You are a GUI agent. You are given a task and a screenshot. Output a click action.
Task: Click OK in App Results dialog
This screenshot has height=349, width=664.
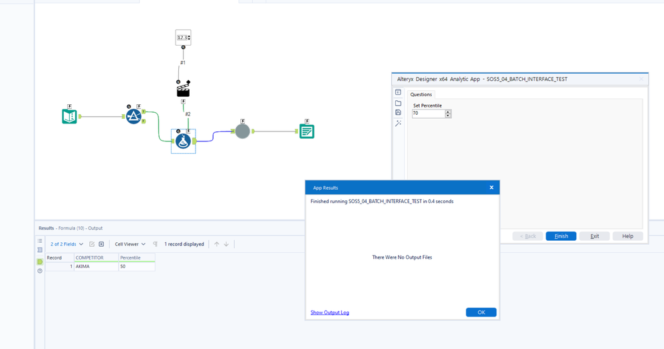(481, 313)
